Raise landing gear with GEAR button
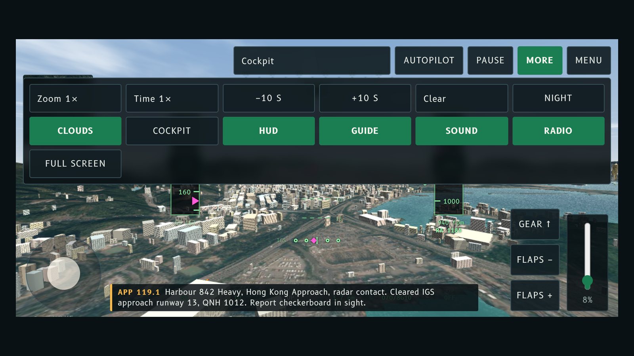The height and width of the screenshot is (356, 634). pyautogui.click(x=535, y=224)
